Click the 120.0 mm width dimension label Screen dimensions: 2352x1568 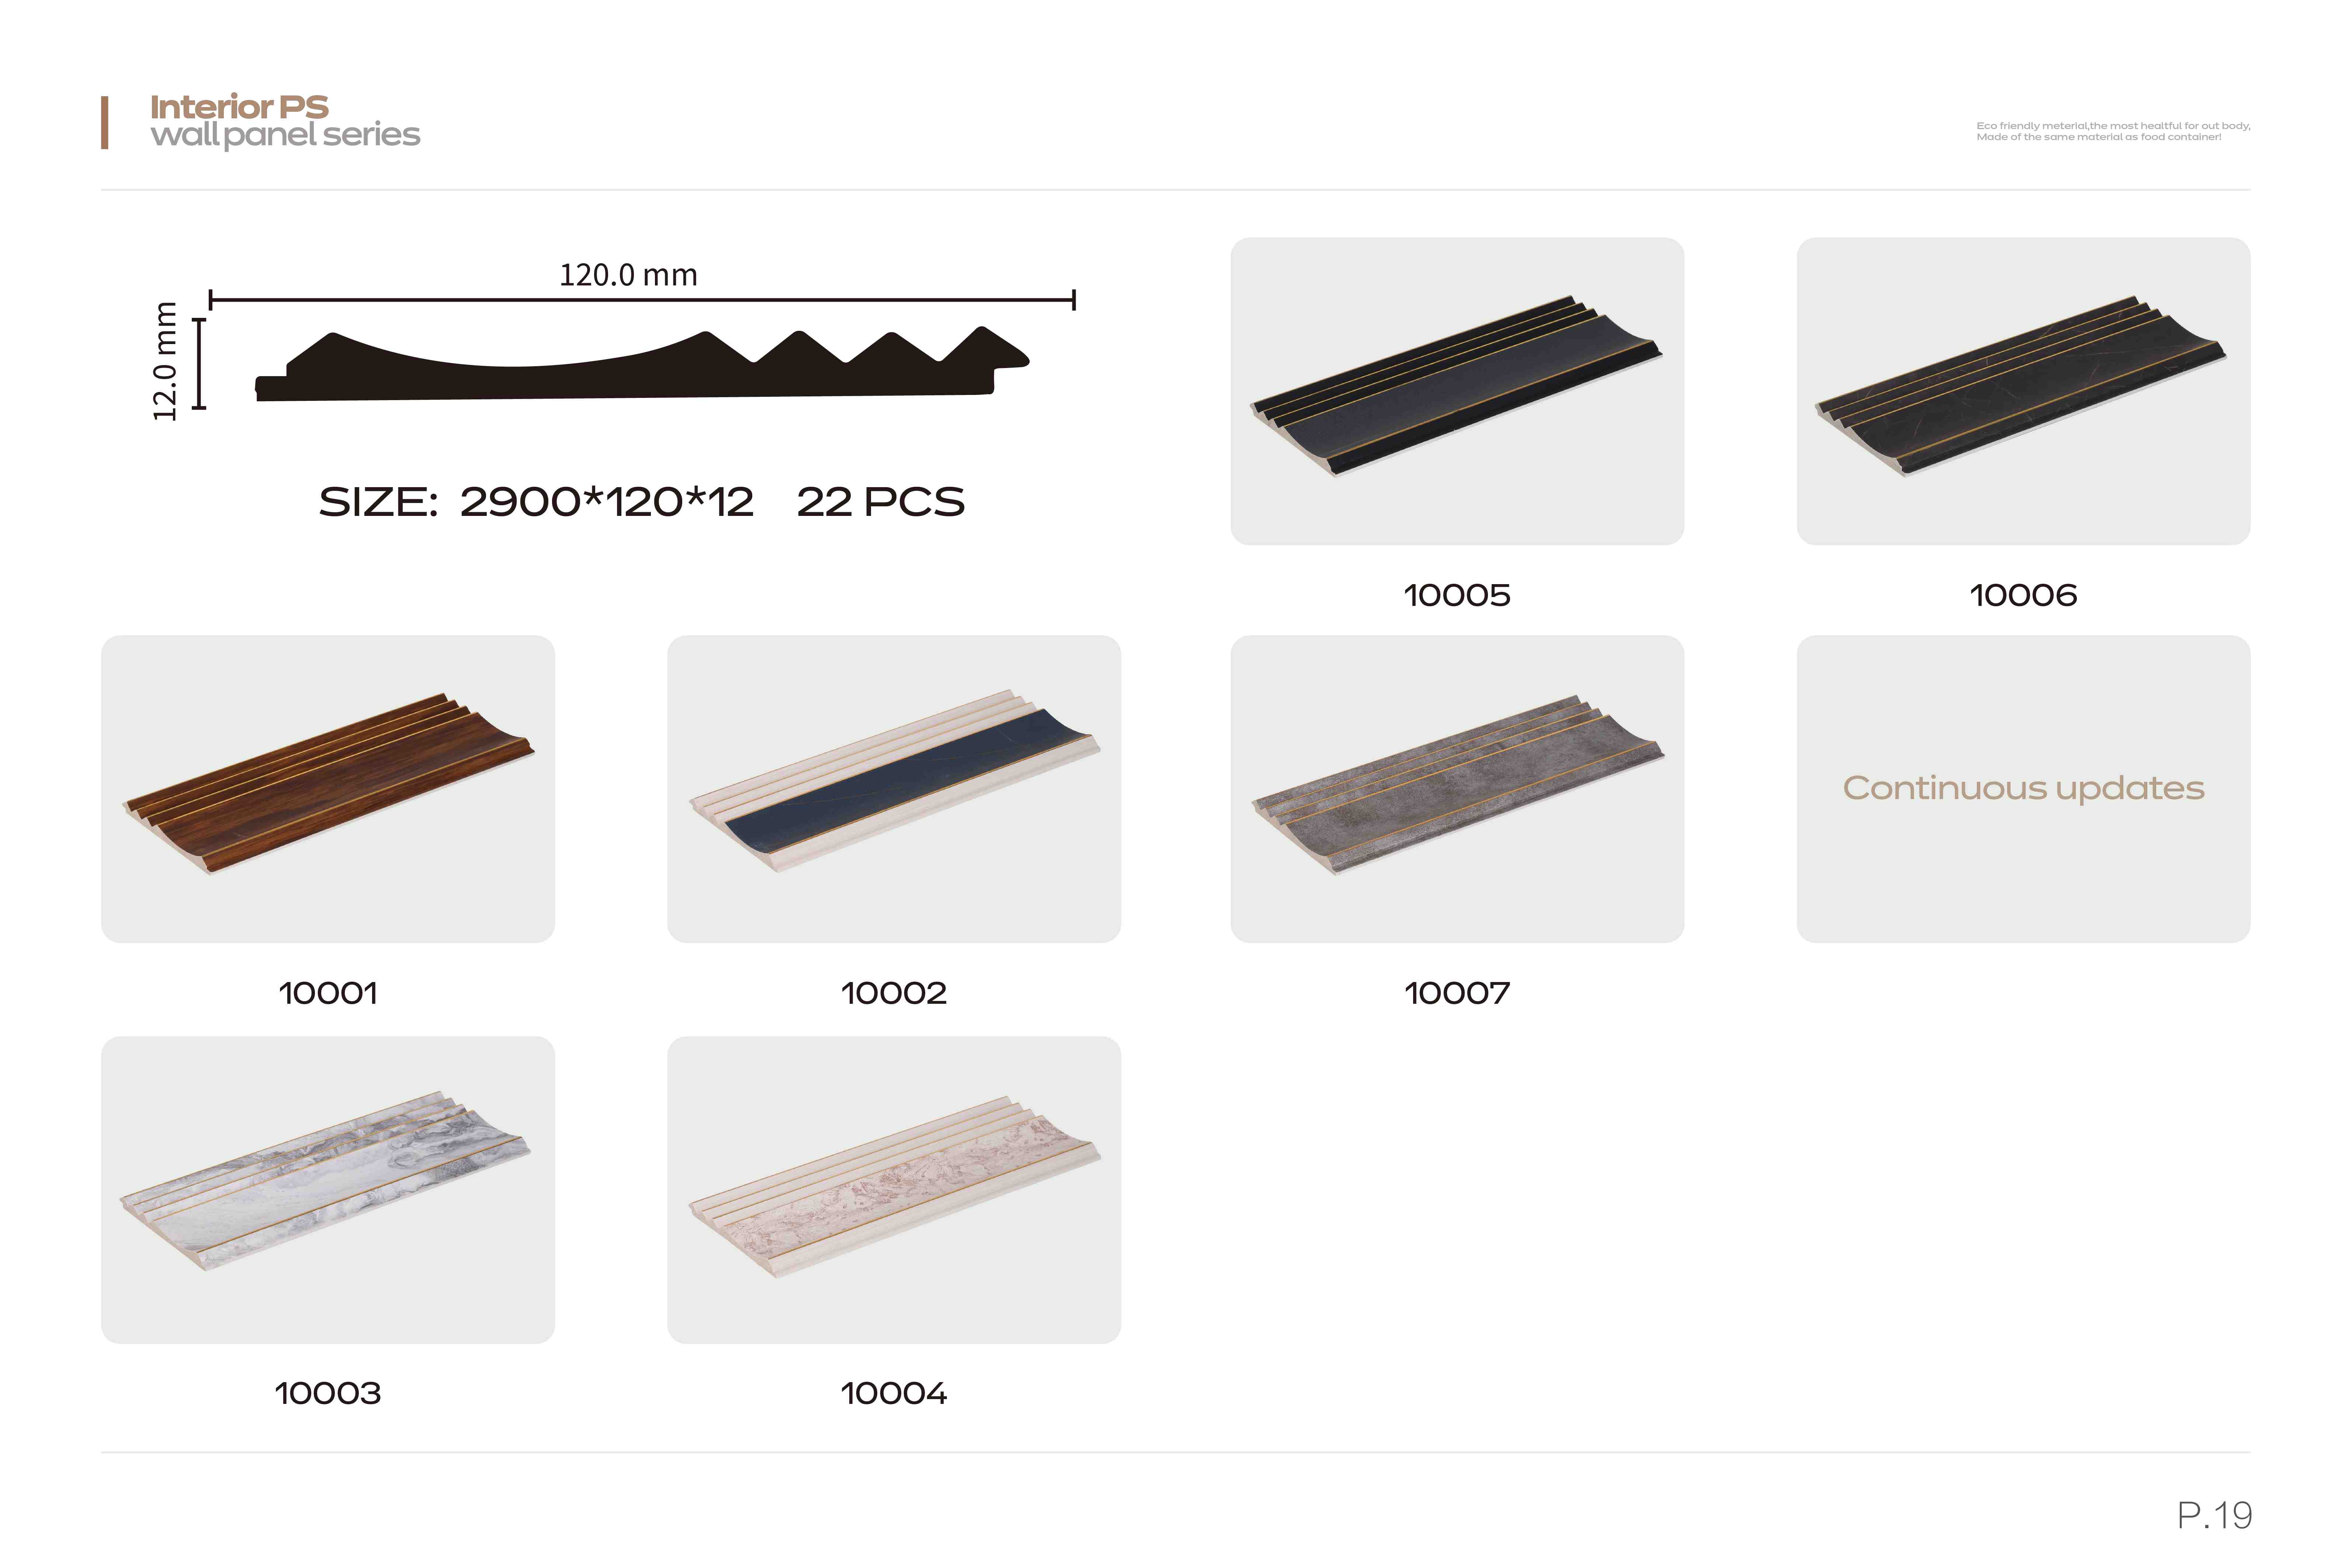coord(628,275)
